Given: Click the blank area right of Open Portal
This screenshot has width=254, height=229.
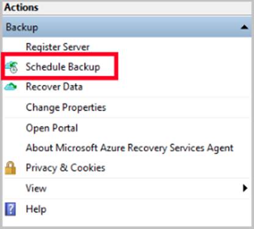Looking at the screenshot, I should 164,128.
